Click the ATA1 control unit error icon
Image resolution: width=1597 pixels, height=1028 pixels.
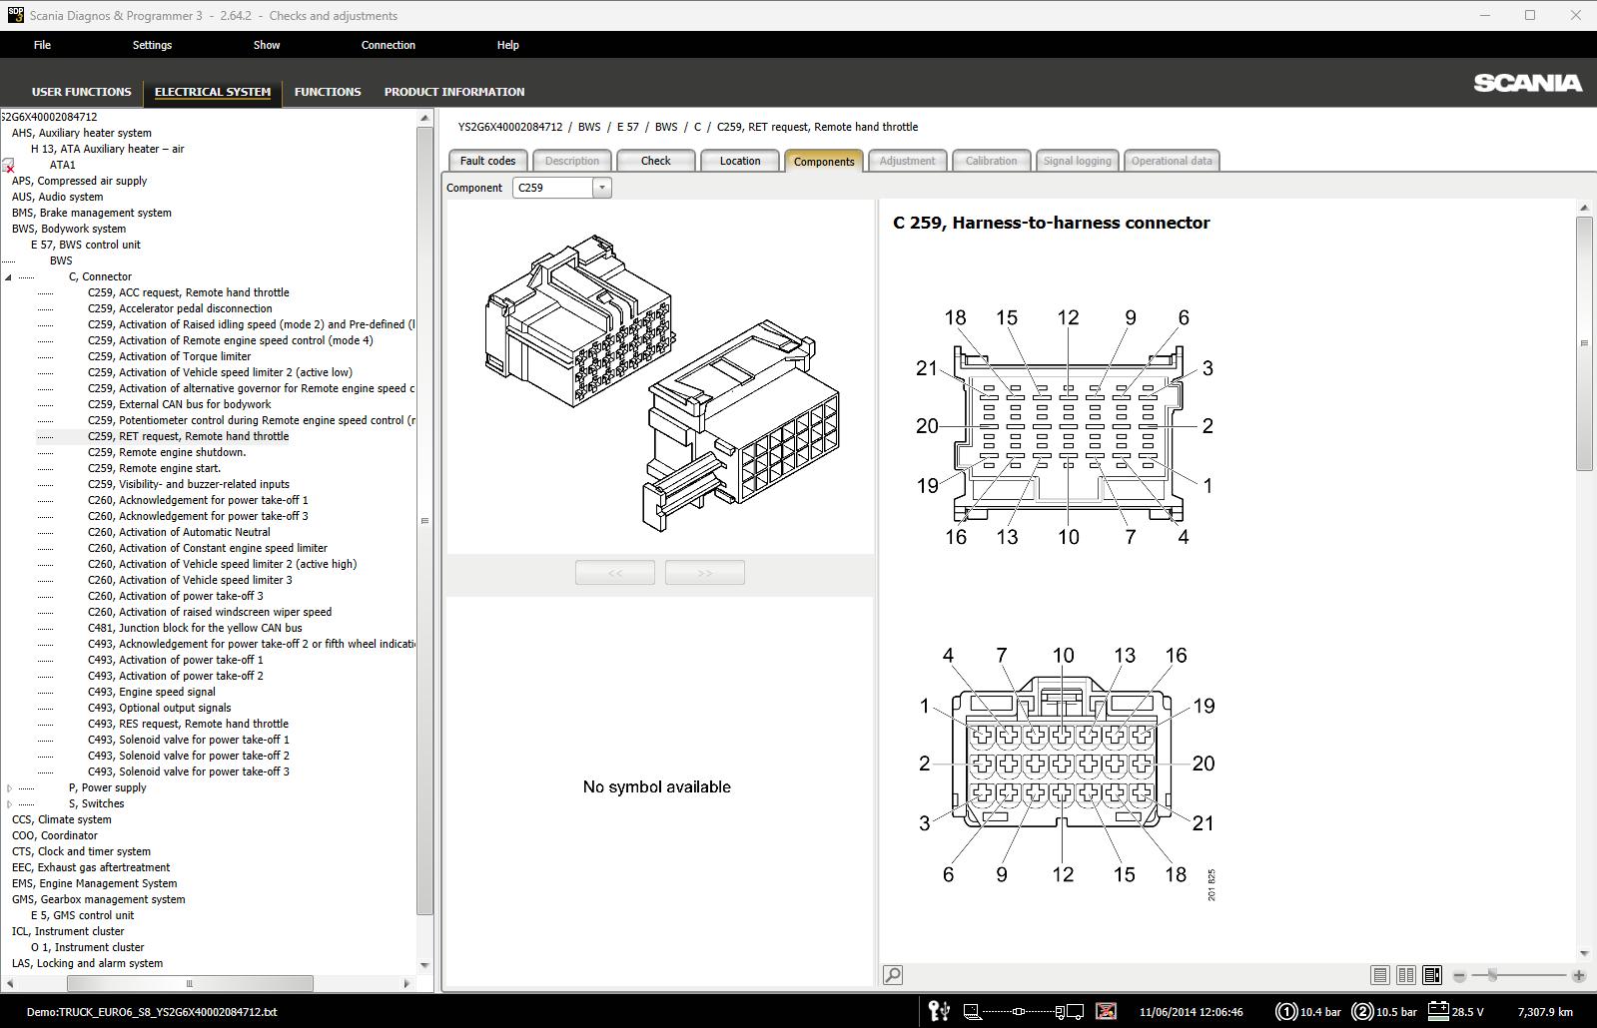pos(9,166)
